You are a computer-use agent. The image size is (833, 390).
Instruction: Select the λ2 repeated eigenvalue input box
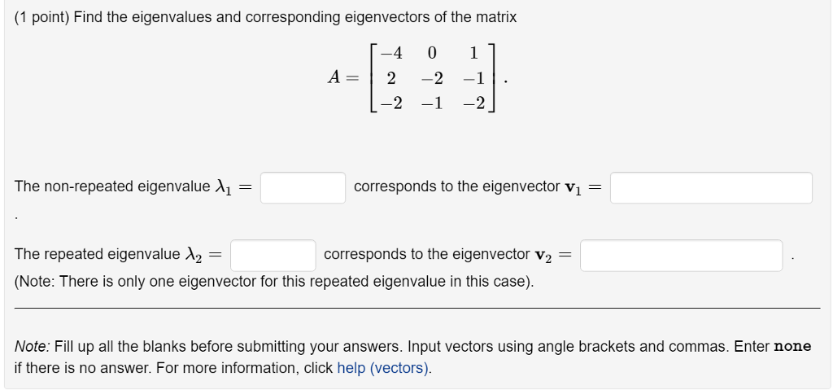click(x=273, y=256)
